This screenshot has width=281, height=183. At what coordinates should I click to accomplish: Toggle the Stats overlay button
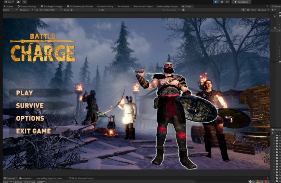(253, 10)
